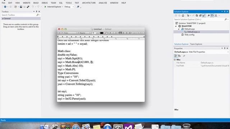Collapse the Misc category in Properties
This screenshot has height=129, width=230.
[175, 60]
